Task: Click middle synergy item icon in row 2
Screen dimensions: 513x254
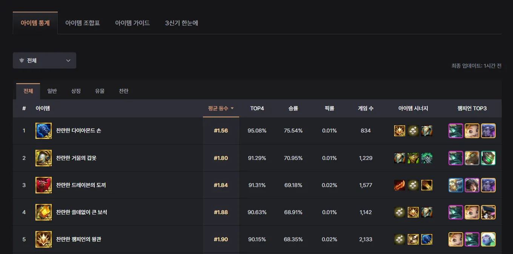Action: (x=413, y=158)
